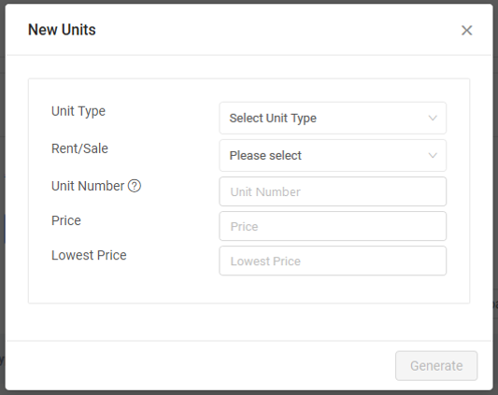Click the 'Price' field label

pyautogui.click(x=66, y=220)
